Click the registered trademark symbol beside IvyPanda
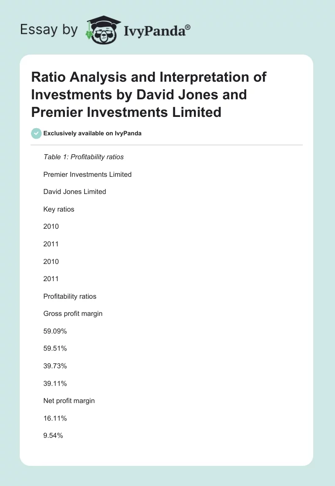The width and height of the screenshot is (335, 486). tap(188, 26)
